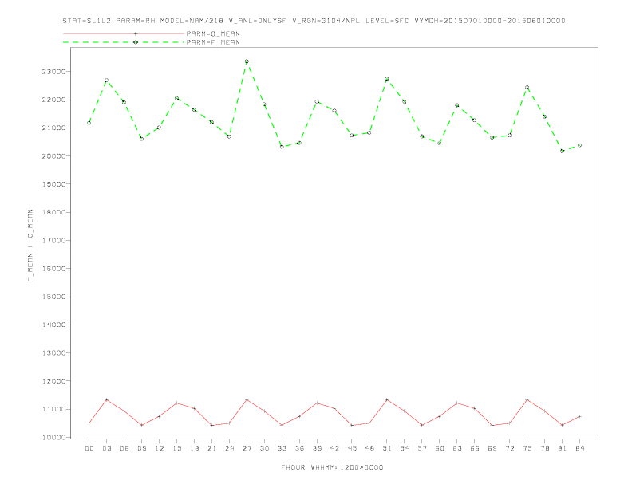Screen dimensions: 632x488
Task: Click the green dashed legend line sample
Action: click(124, 42)
